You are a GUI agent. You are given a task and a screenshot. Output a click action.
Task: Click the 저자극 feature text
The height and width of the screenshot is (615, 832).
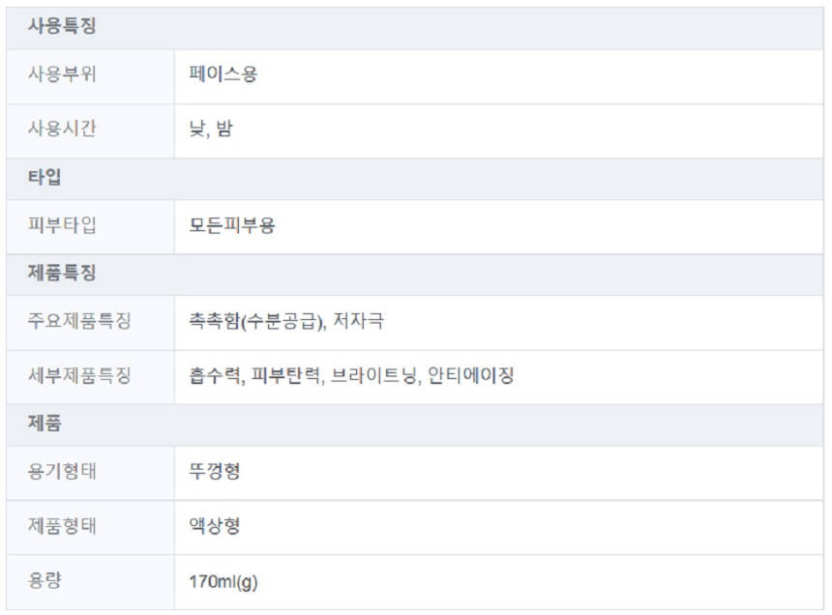[358, 321]
